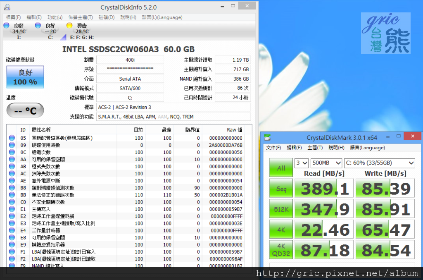
Task: Click the CrystalDiskMark title bar app icon
Action: click(267, 137)
